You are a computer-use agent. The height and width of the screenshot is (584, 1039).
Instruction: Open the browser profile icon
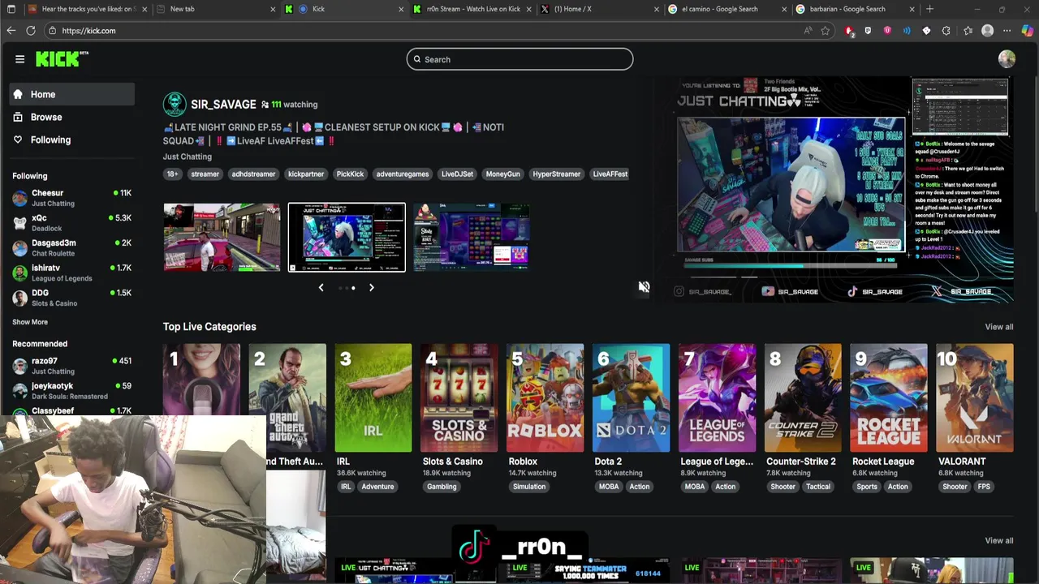click(x=987, y=31)
